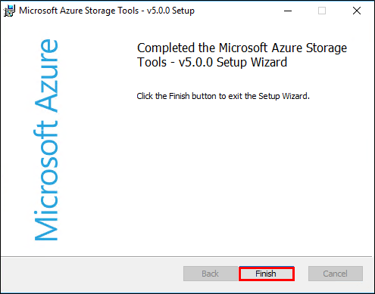This screenshot has height=294, width=375.
Task: Click the gray footer area left of Back
Action: click(91, 274)
